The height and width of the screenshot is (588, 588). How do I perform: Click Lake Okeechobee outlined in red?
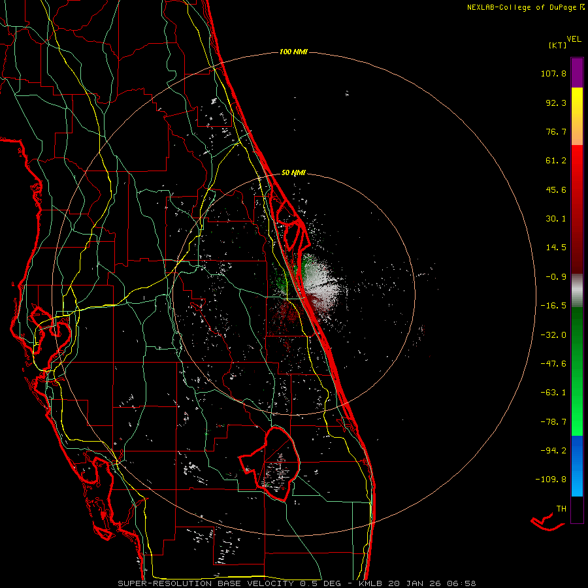tap(270, 464)
